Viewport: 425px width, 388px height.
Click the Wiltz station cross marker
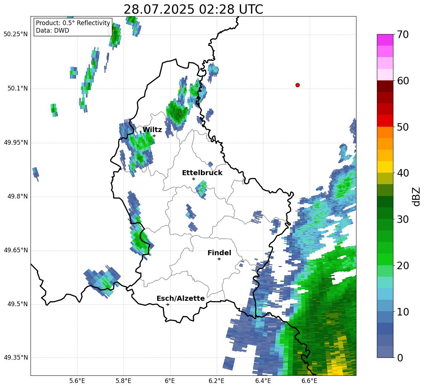pos(154,136)
